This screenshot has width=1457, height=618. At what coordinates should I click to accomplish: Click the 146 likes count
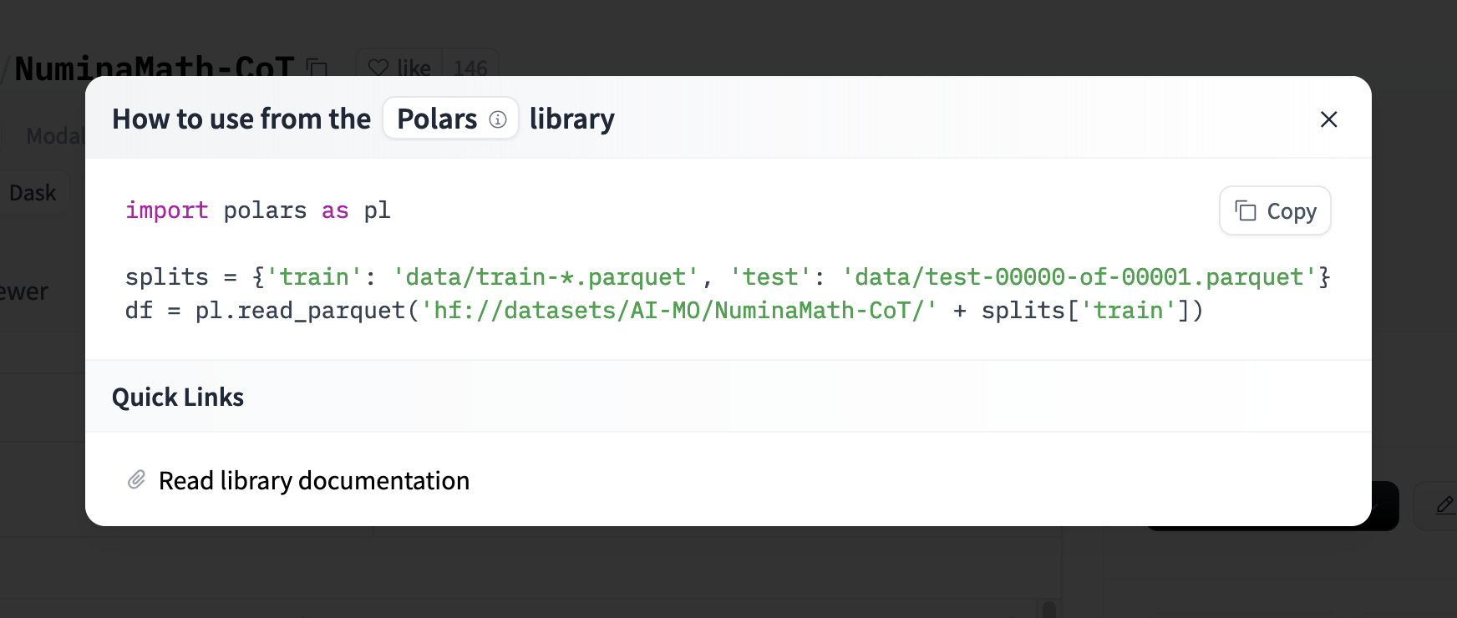tap(470, 67)
